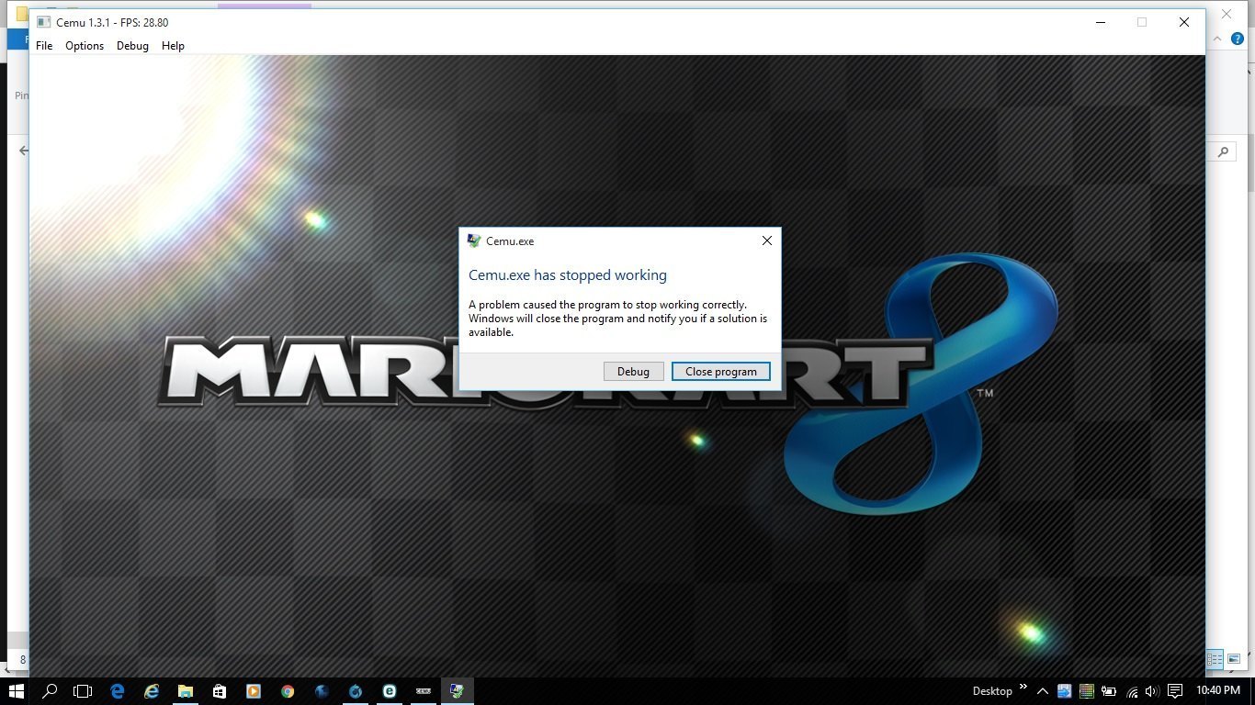Open the Wi-Fi network tray icon
The height and width of the screenshot is (705, 1255).
coord(1132,691)
